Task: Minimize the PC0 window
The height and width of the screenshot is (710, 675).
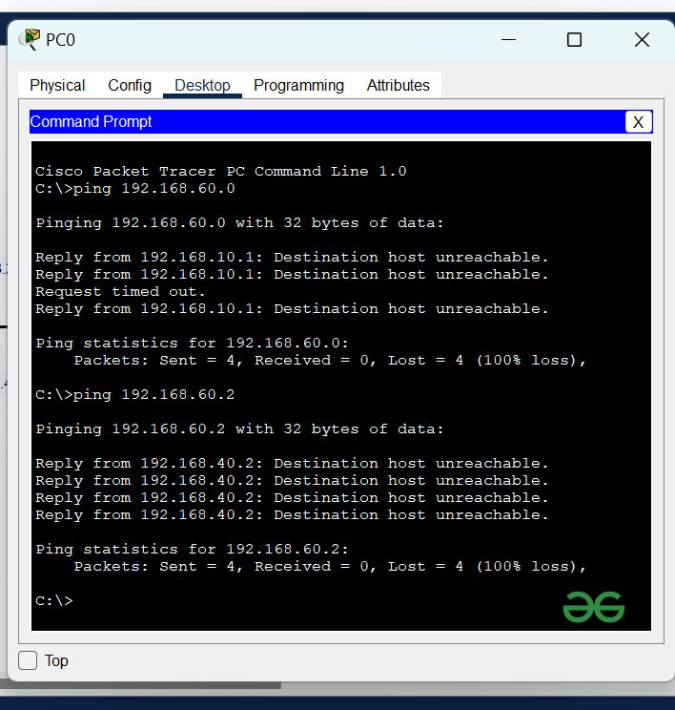Action: pos(509,39)
